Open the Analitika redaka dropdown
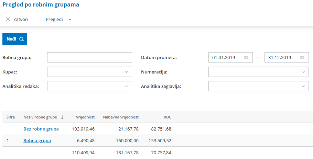Viewport: 313px width, 159px height. 89,86
